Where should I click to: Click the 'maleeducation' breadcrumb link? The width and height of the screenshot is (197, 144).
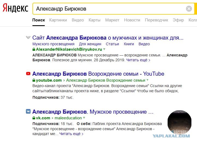(68, 118)
